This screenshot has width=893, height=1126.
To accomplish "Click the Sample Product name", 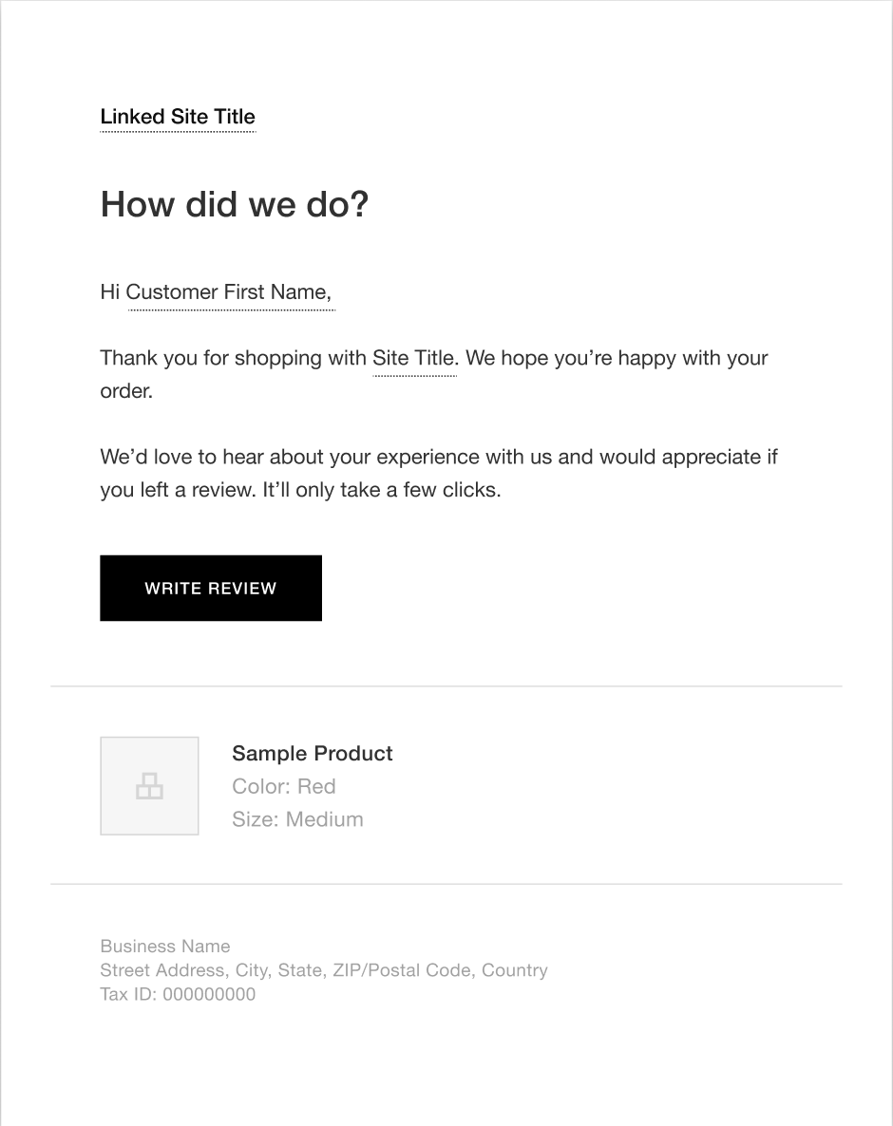I will (x=312, y=754).
